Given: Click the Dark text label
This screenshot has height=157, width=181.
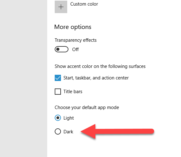Looking at the screenshot, I should pyautogui.click(x=68, y=132).
